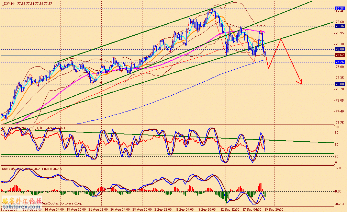Click the 28 Aug 20:00 time label
The width and height of the screenshot is (347, 212).
click(142, 209)
